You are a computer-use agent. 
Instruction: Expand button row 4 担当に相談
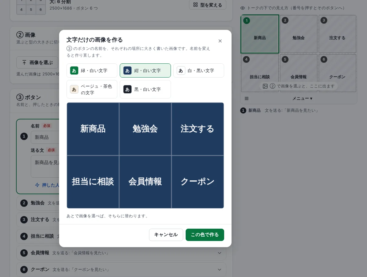pyautogui.click(x=38, y=236)
